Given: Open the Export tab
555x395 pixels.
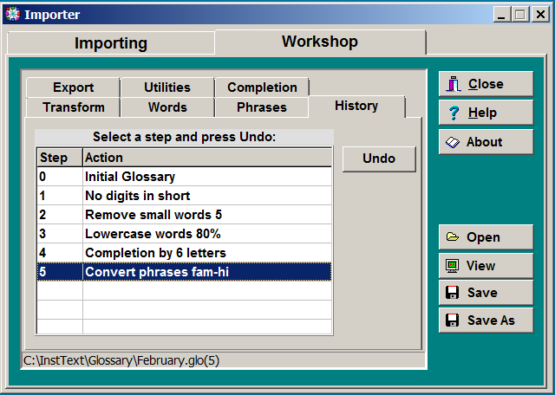Looking at the screenshot, I should coord(73,87).
